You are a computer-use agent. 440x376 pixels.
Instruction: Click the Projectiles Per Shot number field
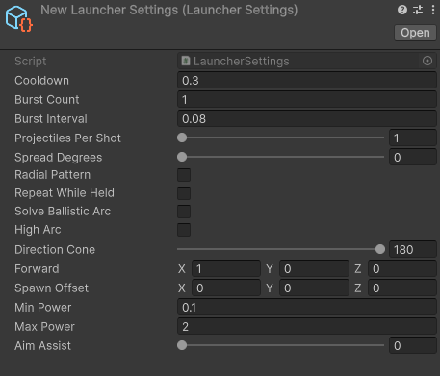coord(413,138)
